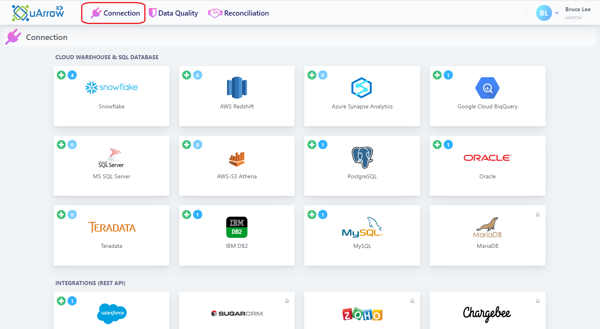Open MS SQL Server count badge
The width and height of the screenshot is (600, 329).
[x=72, y=145]
